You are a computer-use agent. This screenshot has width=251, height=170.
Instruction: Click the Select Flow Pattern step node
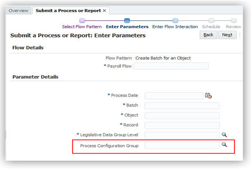click(82, 21)
